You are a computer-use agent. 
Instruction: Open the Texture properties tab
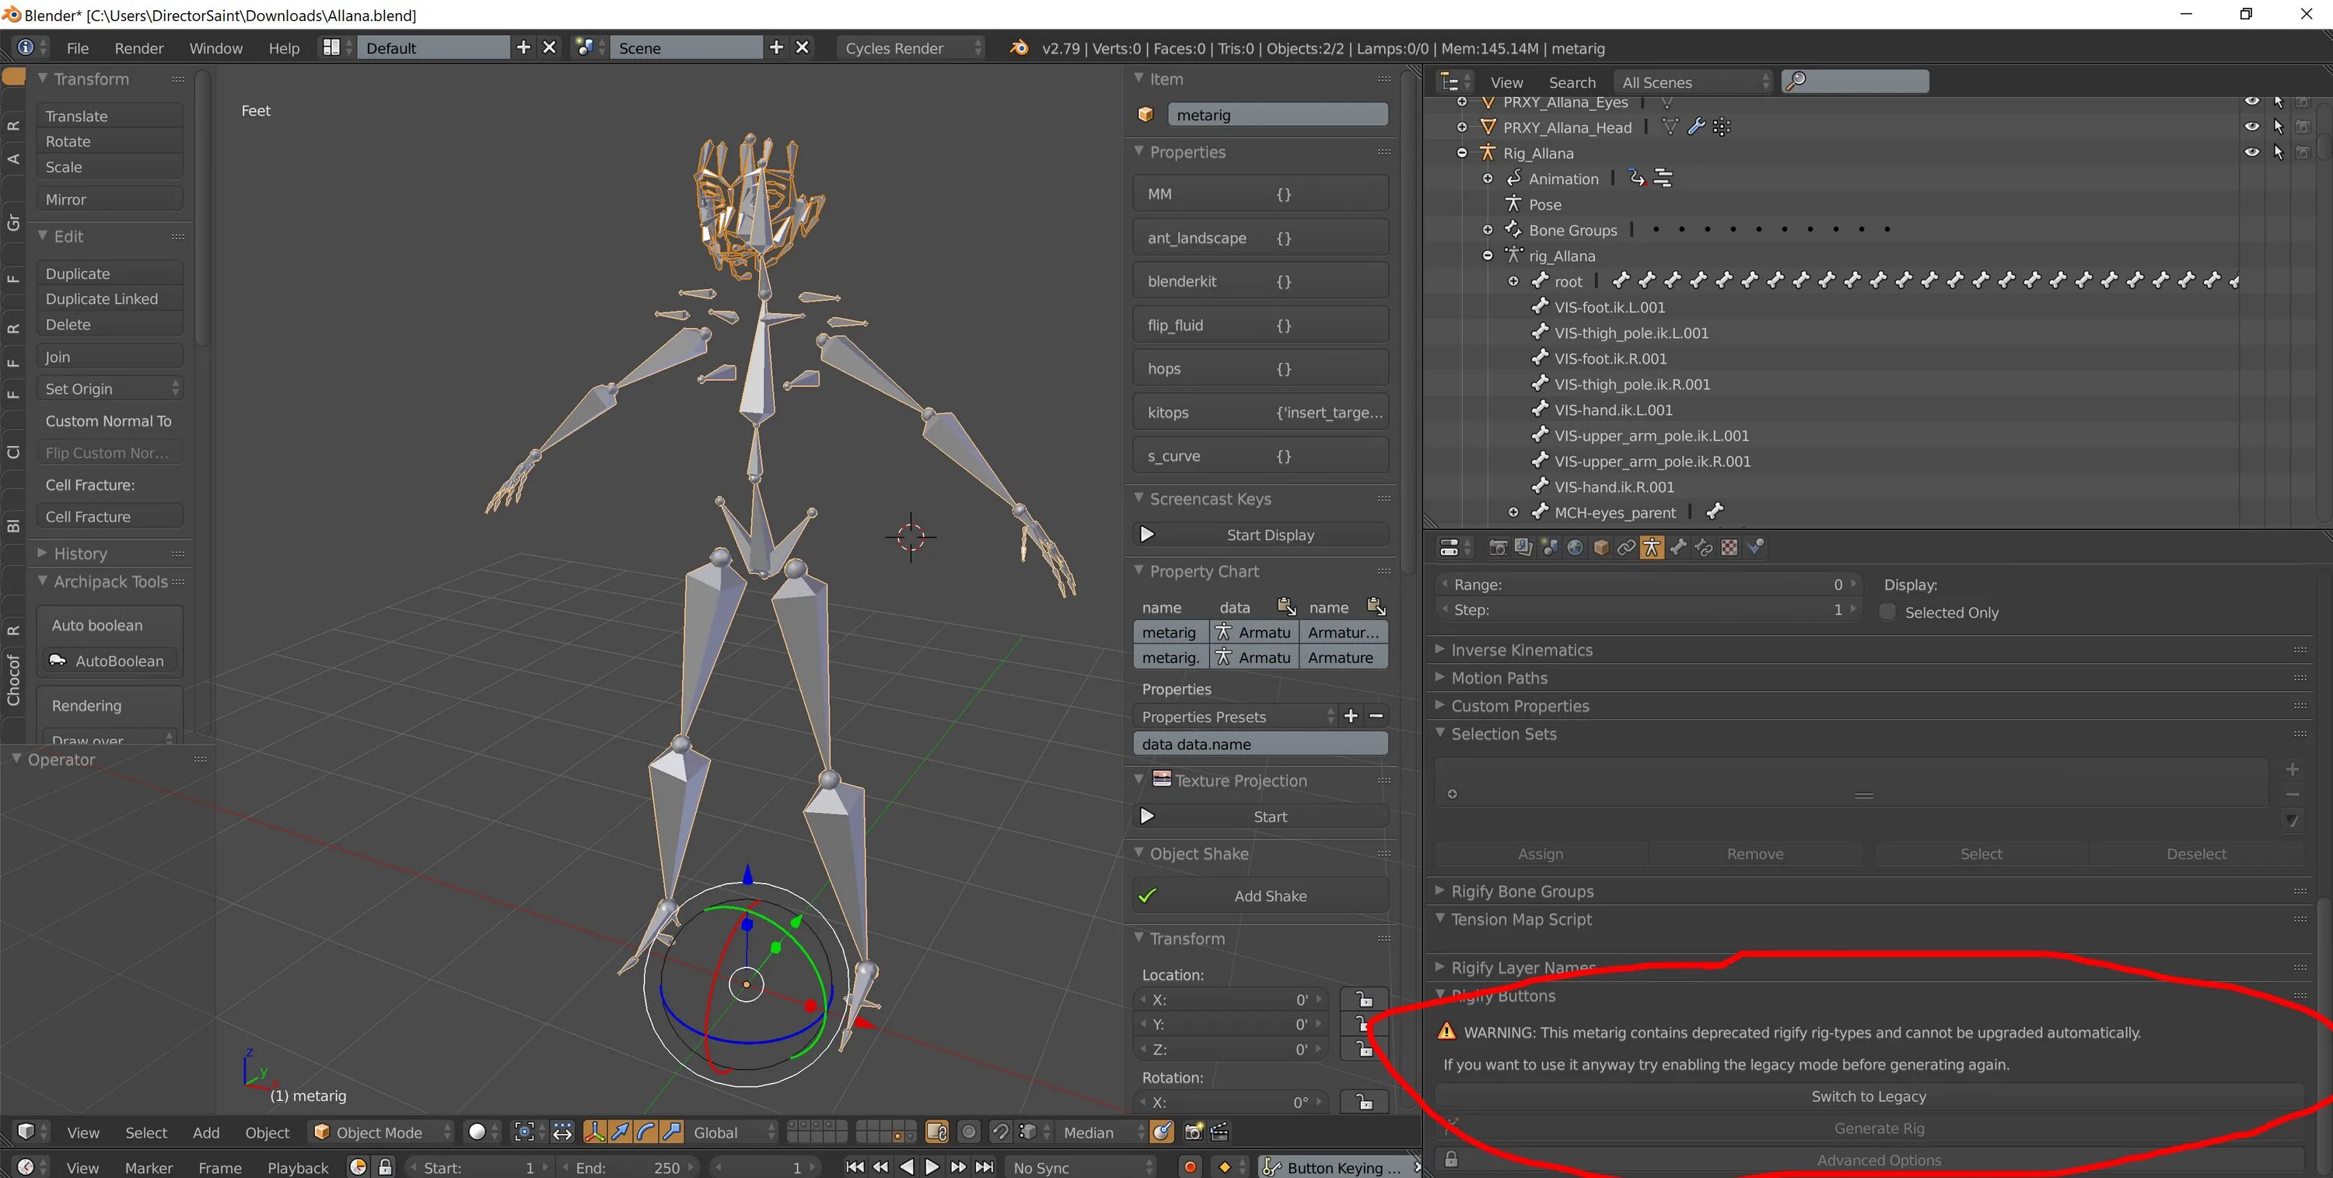(1729, 547)
